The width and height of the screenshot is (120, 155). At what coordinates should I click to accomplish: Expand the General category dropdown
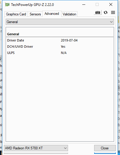60,22
